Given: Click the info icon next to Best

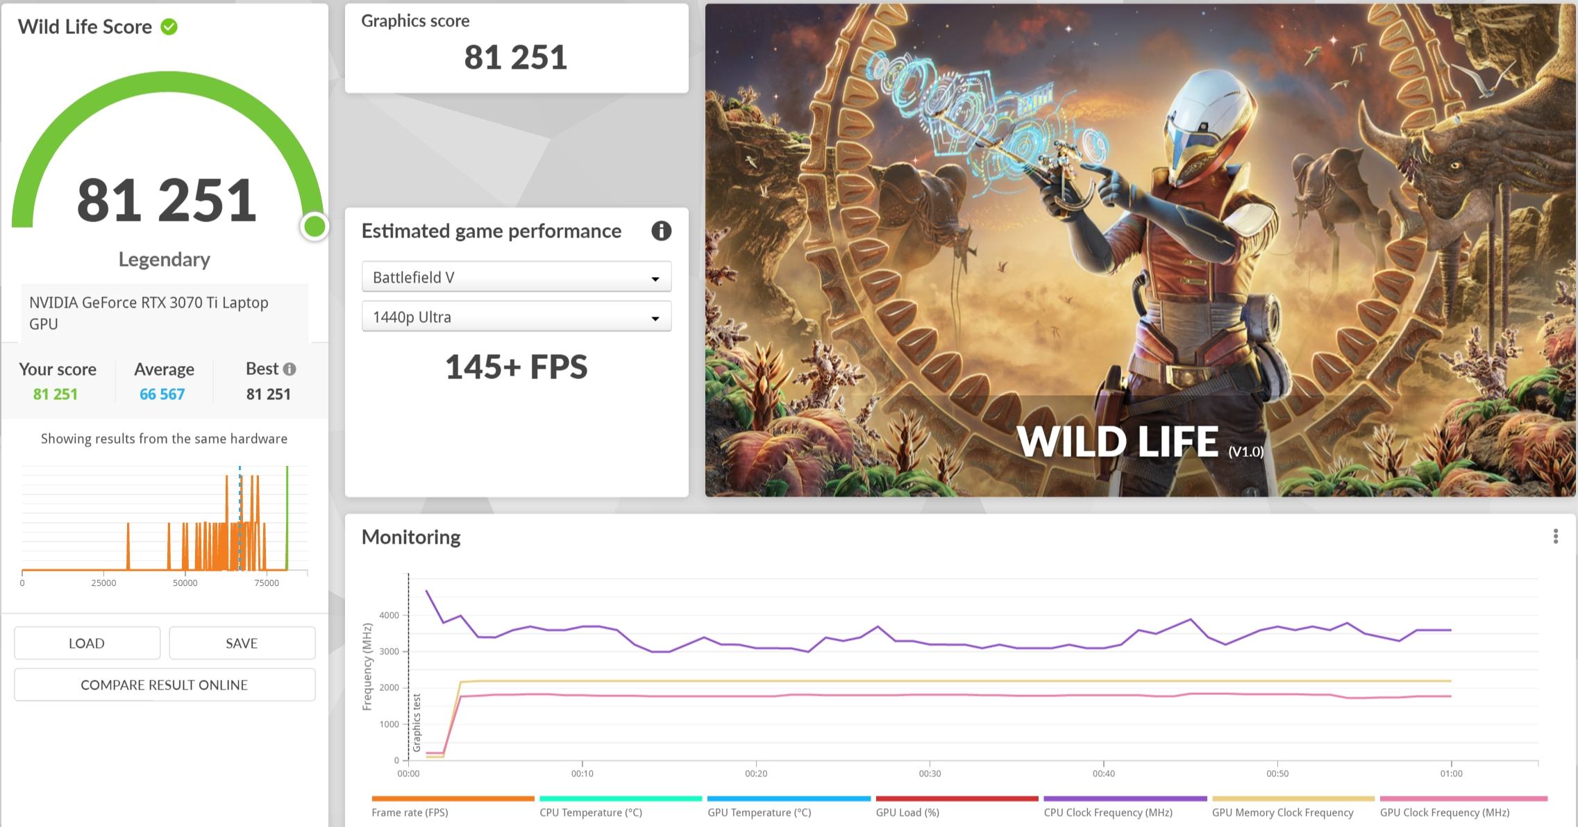Looking at the screenshot, I should (x=290, y=369).
